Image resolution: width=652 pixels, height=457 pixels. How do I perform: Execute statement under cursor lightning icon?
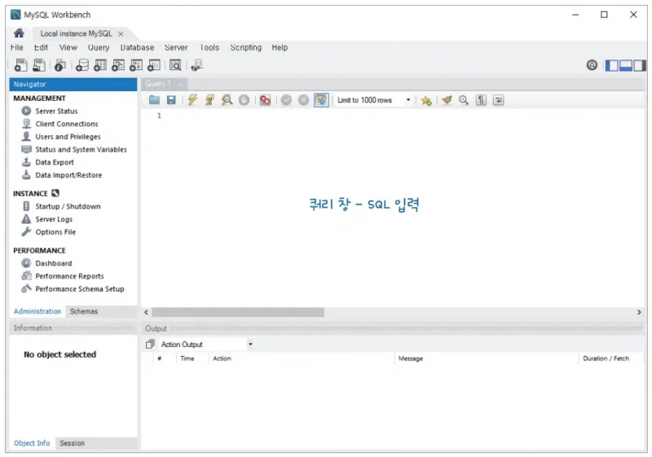pyautogui.click(x=209, y=99)
